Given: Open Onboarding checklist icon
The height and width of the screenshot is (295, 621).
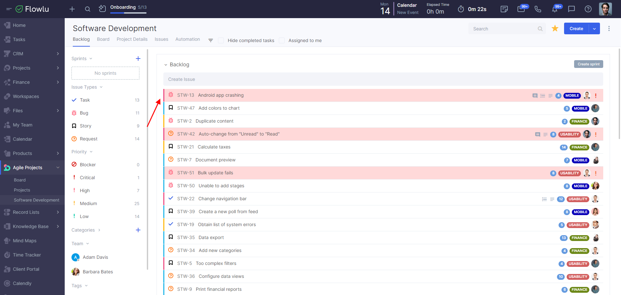Looking at the screenshot, I should point(102,8).
